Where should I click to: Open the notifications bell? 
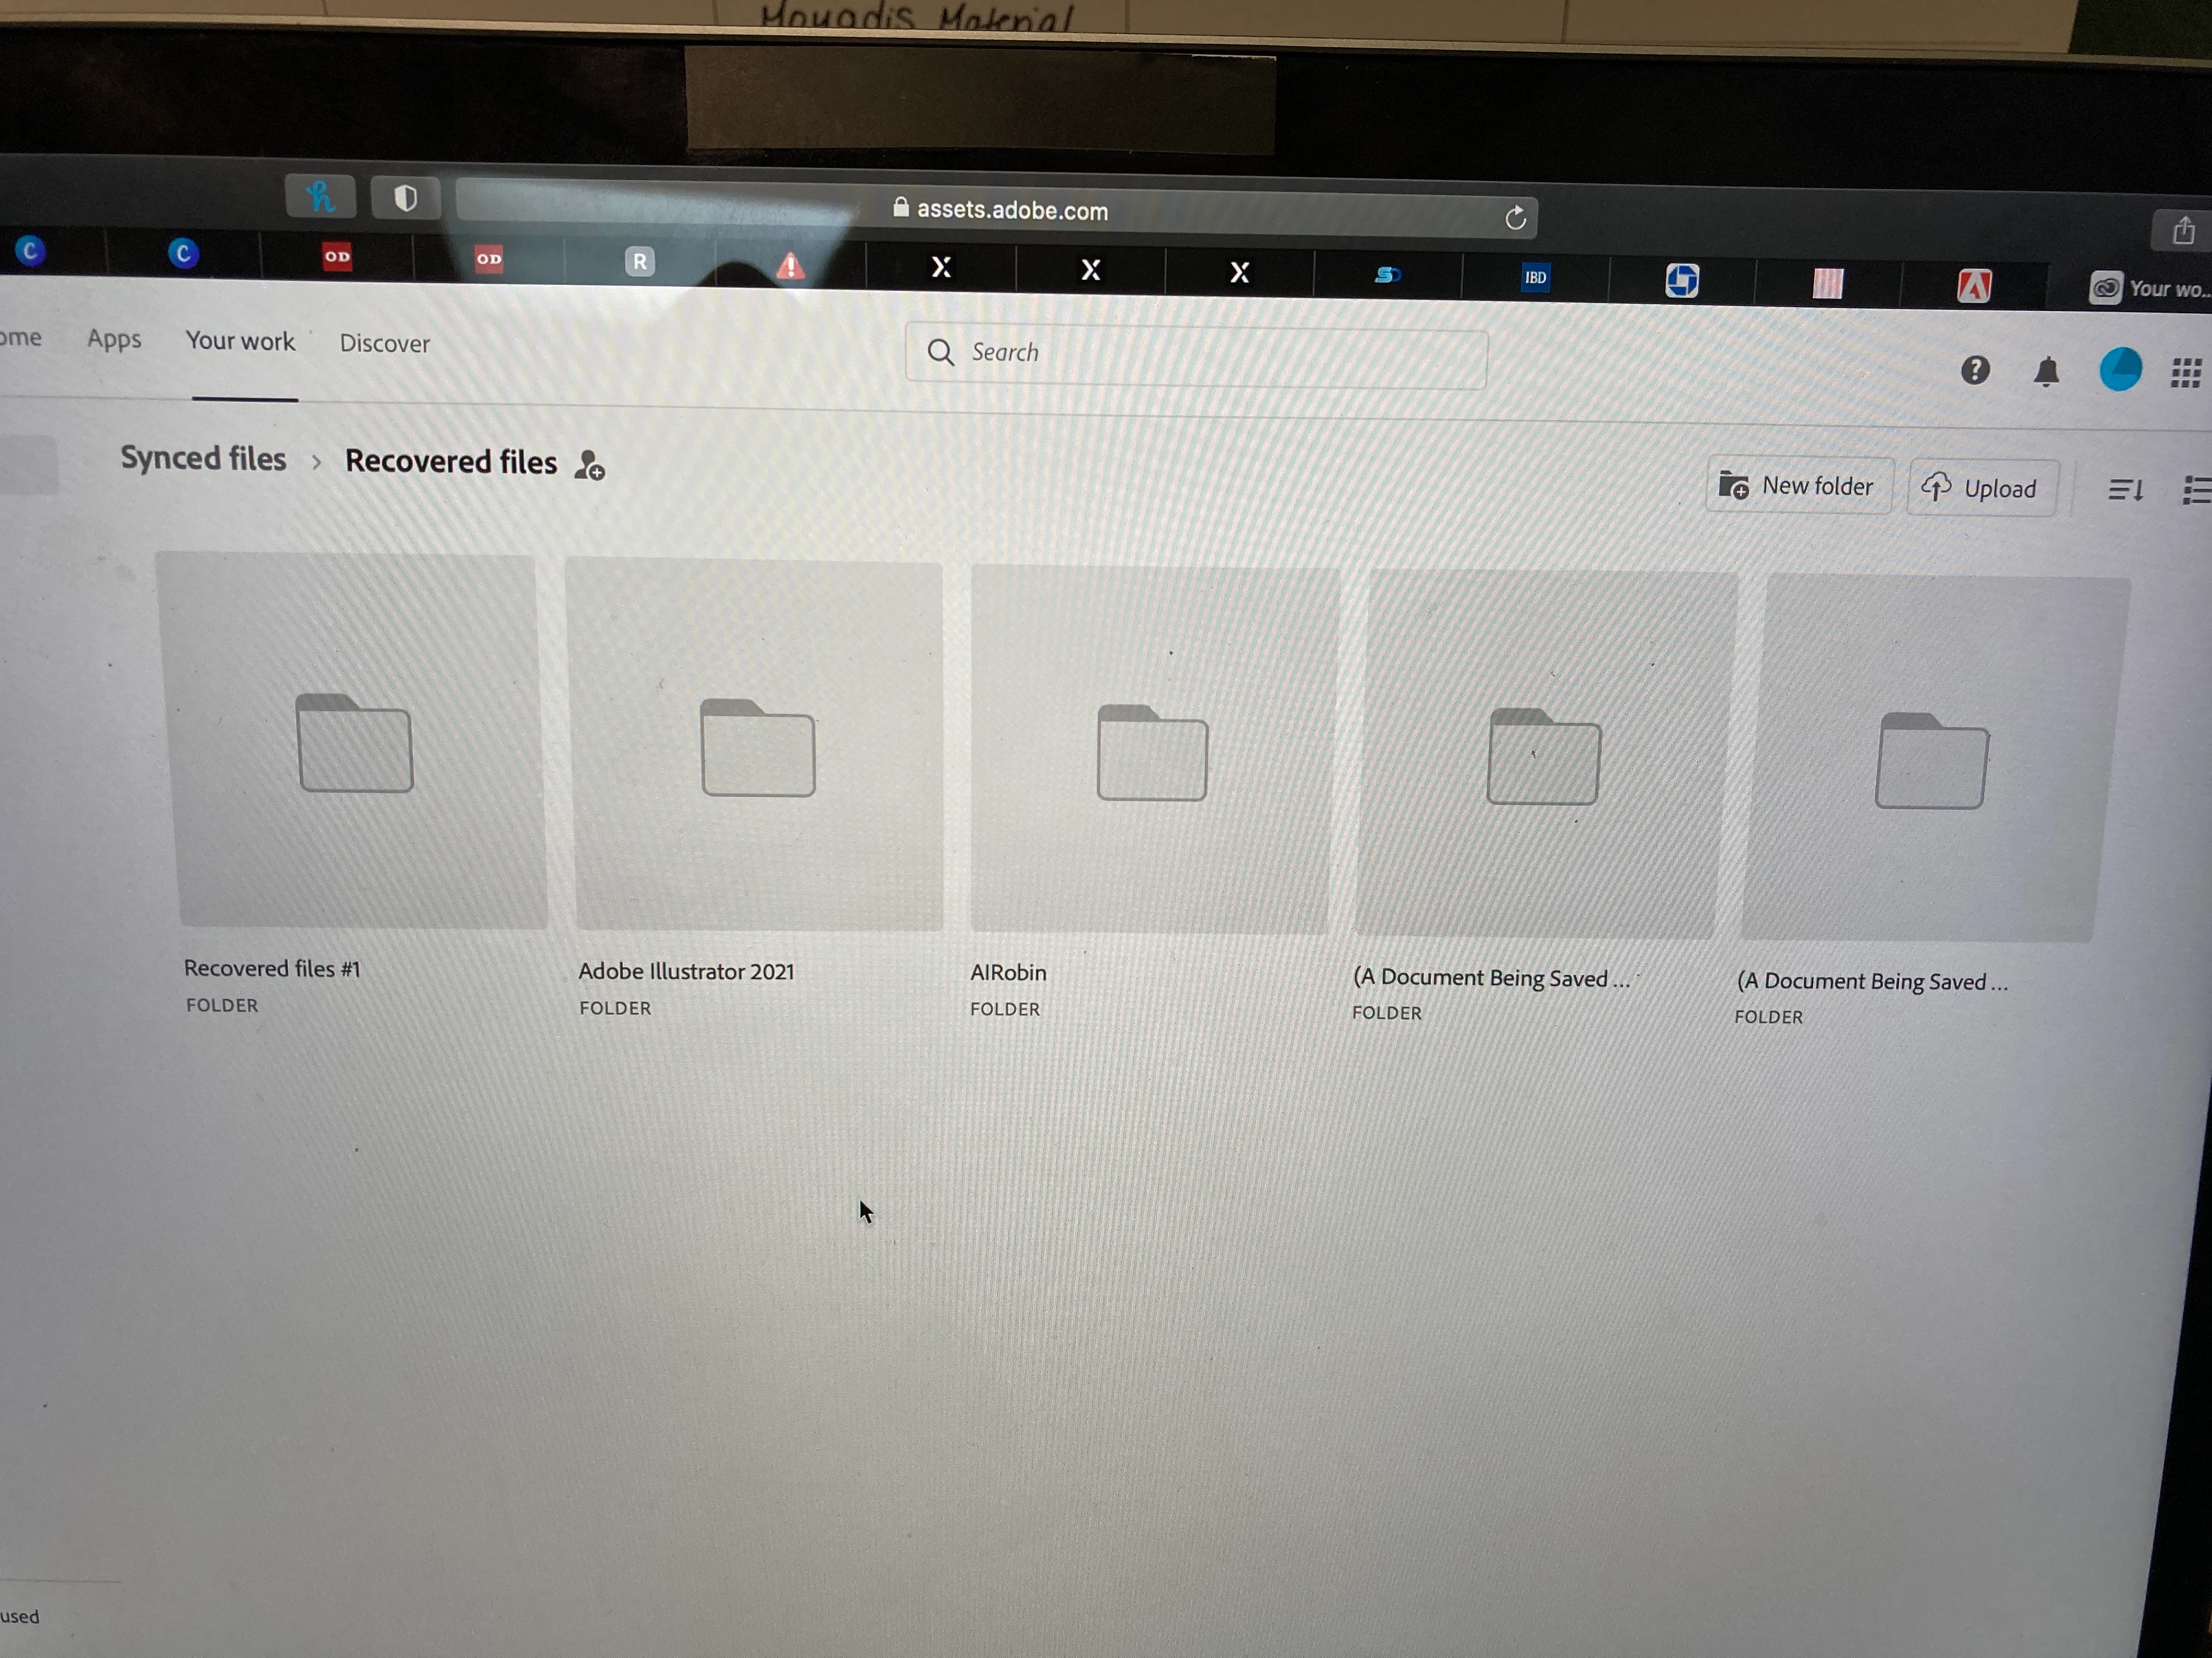click(x=2046, y=372)
